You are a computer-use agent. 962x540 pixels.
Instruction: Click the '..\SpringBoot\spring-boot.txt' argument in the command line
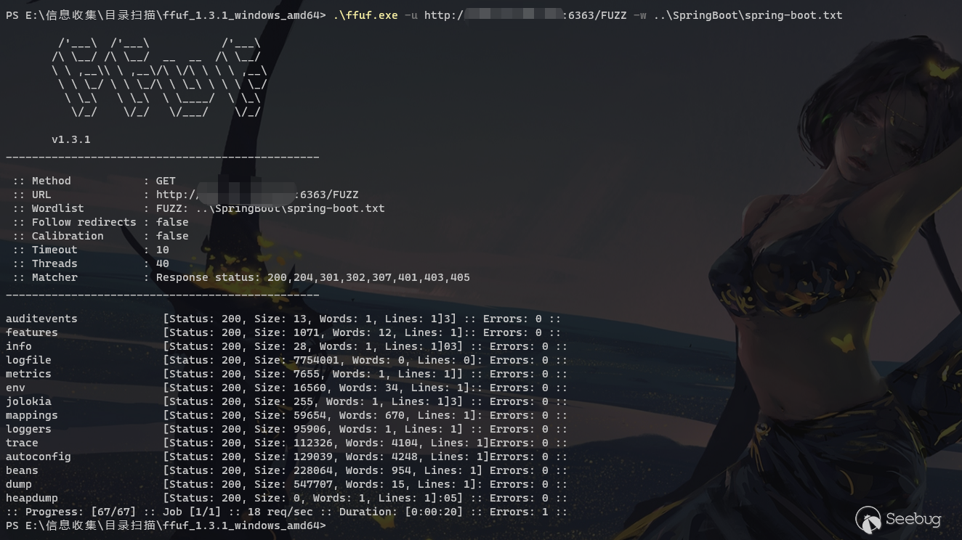[748, 15]
